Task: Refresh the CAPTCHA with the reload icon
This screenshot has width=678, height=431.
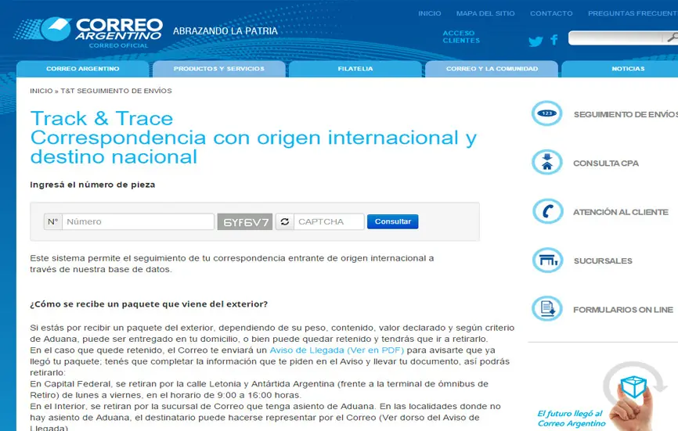Action: pyautogui.click(x=284, y=221)
